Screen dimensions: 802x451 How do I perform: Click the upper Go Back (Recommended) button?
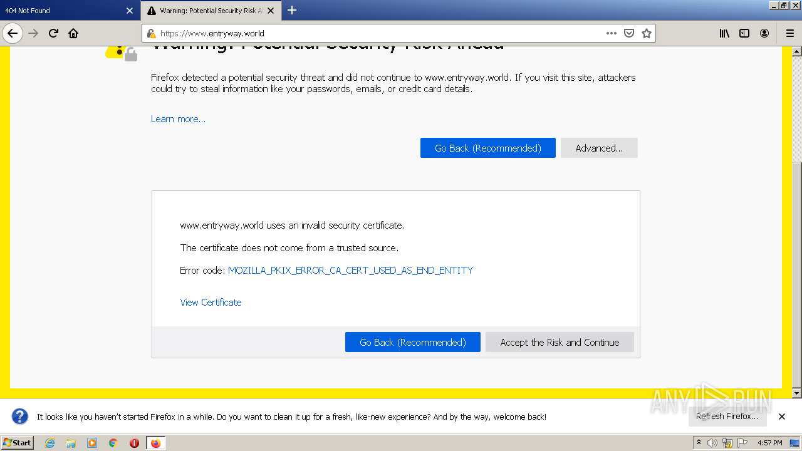(488, 148)
